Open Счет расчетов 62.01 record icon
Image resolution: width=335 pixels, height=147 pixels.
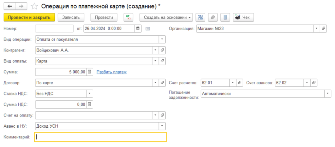click(239, 83)
